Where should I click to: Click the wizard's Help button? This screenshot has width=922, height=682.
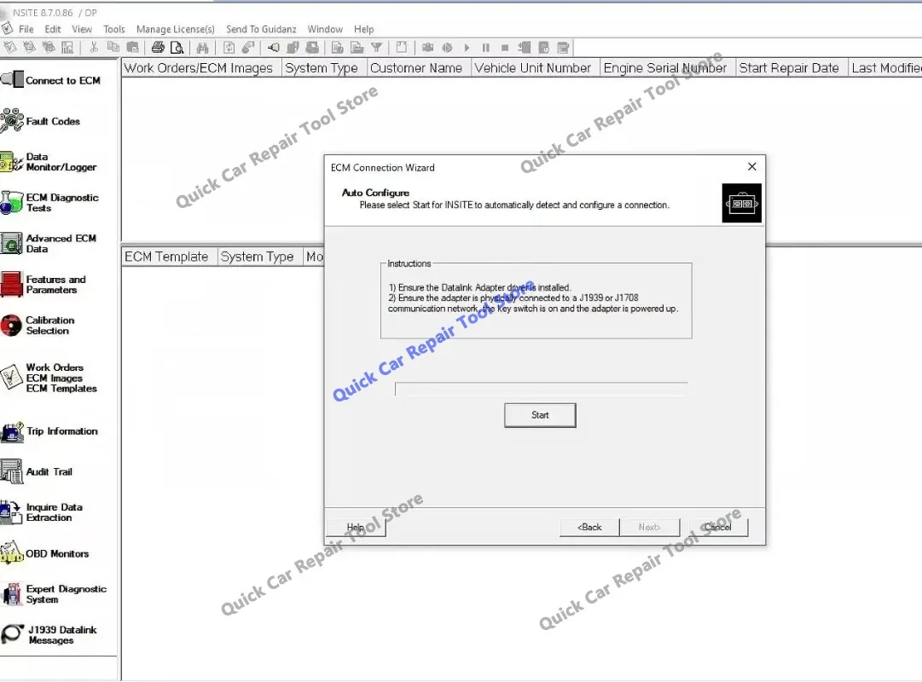[356, 528]
